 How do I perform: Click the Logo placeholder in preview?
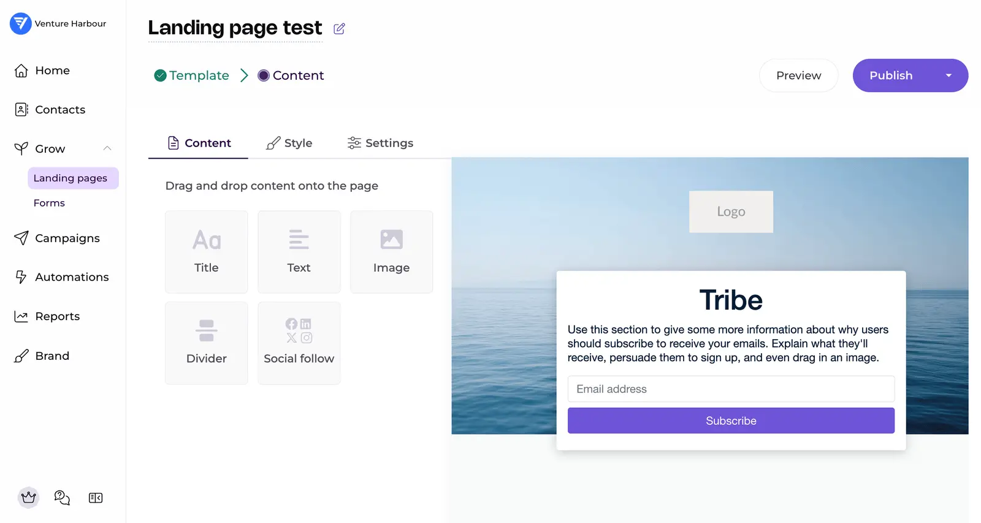point(731,212)
